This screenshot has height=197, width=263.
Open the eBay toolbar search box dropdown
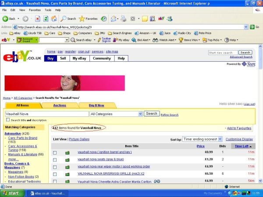[x=67, y=40]
